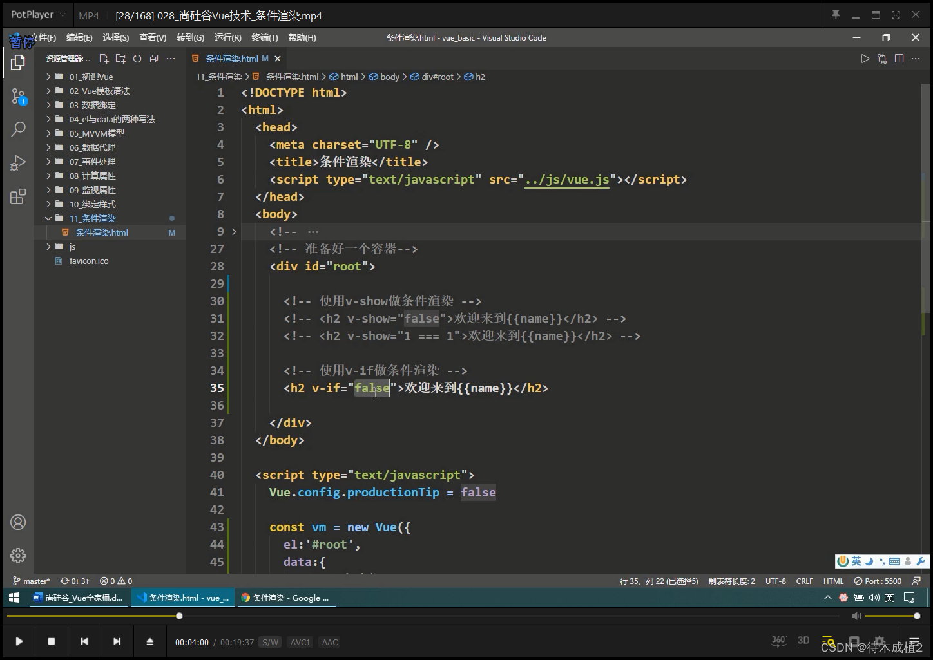This screenshot has height=660, width=933.
Task: Open the Explorer view in activity bar
Action: [x=18, y=62]
